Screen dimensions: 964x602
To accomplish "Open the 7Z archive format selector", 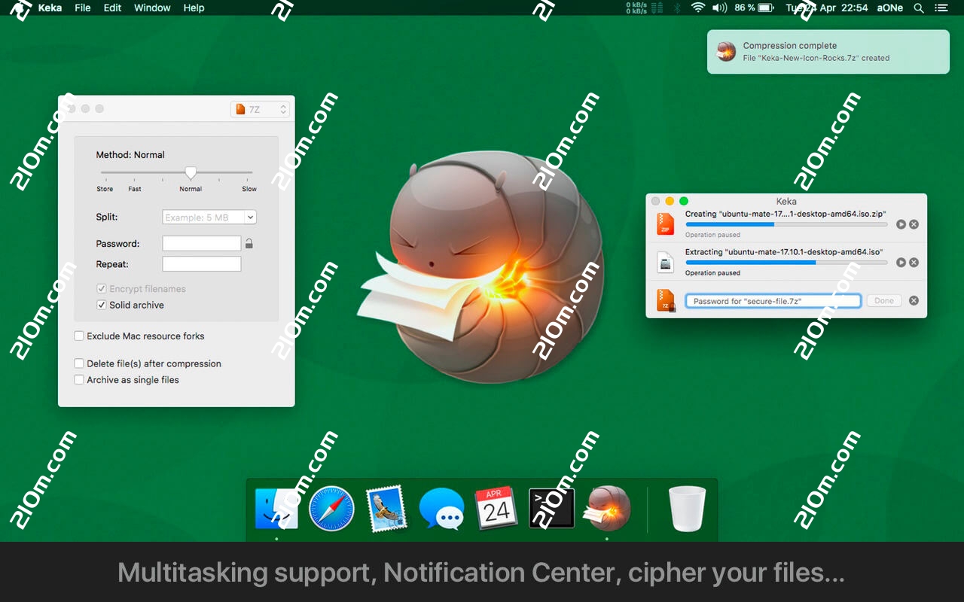I will [x=260, y=108].
